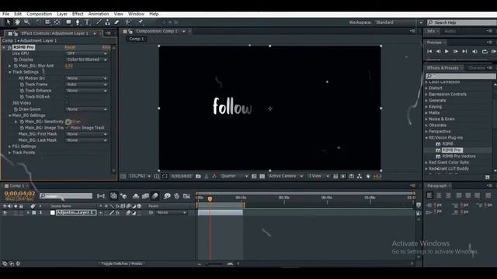Toggle Main_BG Blur Amt stopwatch
497x279 pixels.
16,66
